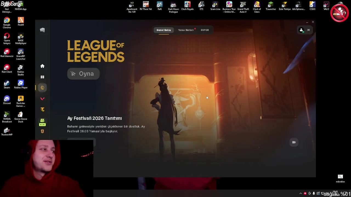Close the Riot Client window
This screenshot has width=351, height=197.
[x=313, y=22]
